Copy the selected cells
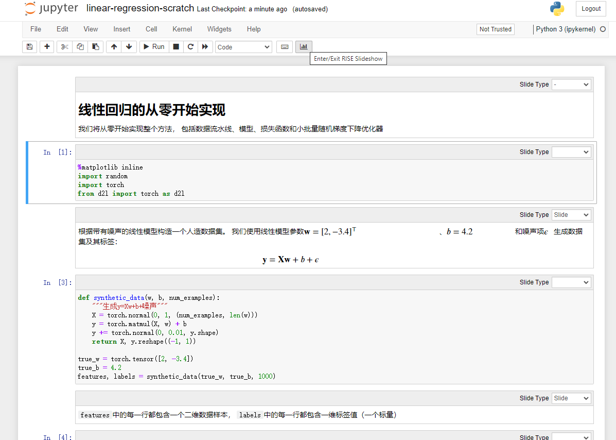 click(80, 47)
